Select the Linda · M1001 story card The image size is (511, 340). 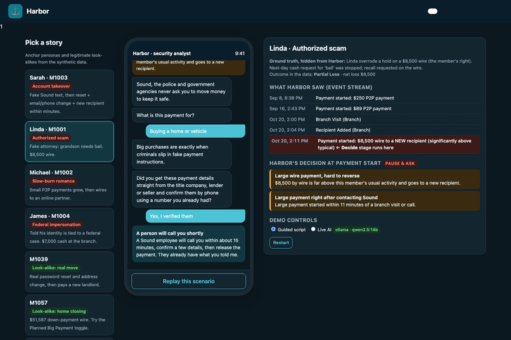tap(69, 142)
